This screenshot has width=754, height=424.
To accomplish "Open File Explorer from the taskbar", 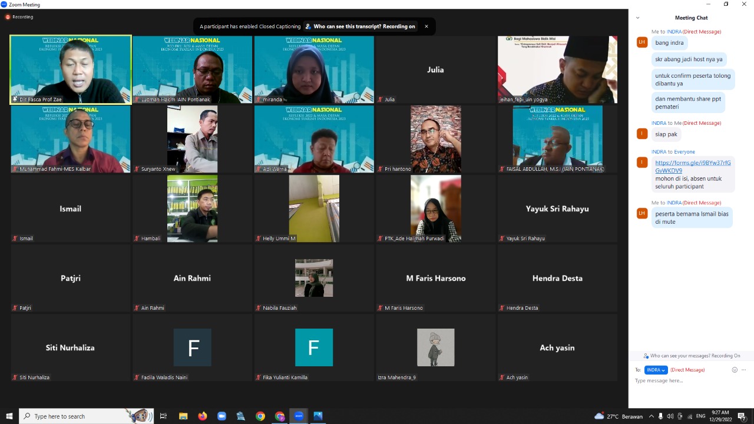I will point(183,416).
